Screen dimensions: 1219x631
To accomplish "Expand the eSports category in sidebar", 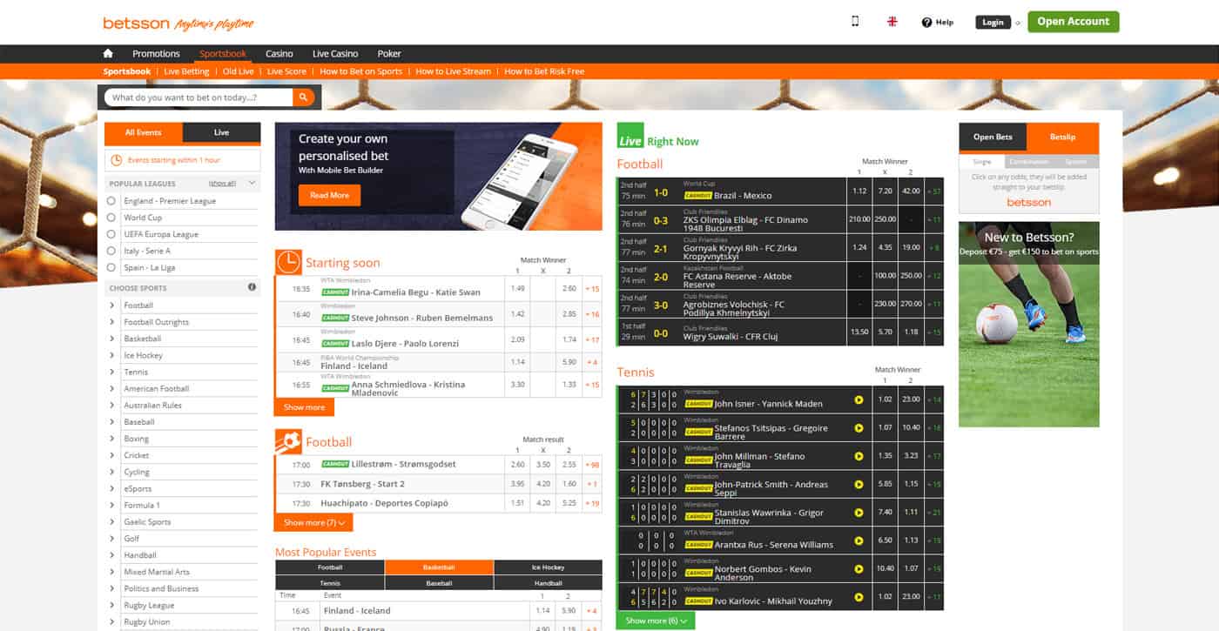I will click(x=112, y=488).
